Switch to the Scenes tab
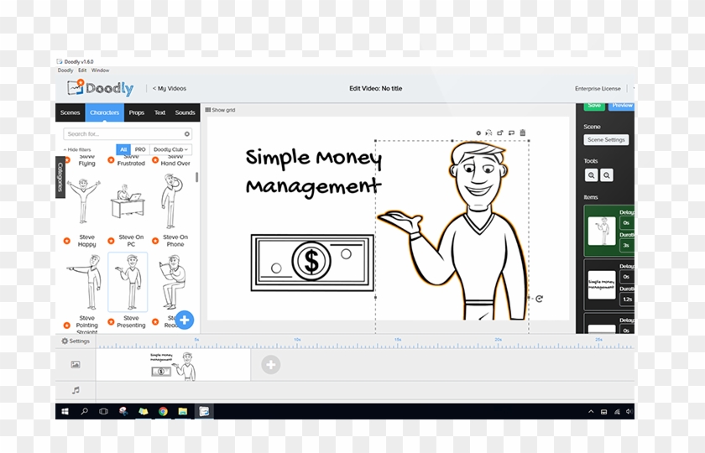This screenshot has width=705, height=453. tap(70, 112)
